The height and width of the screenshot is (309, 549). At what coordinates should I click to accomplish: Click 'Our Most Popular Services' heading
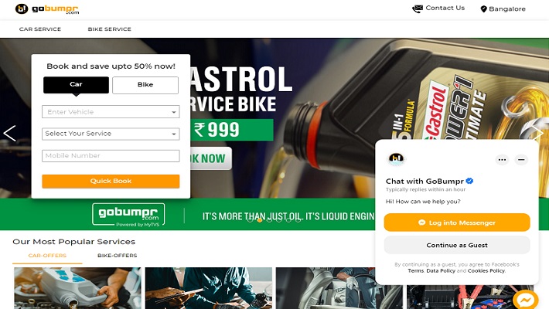tap(74, 242)
